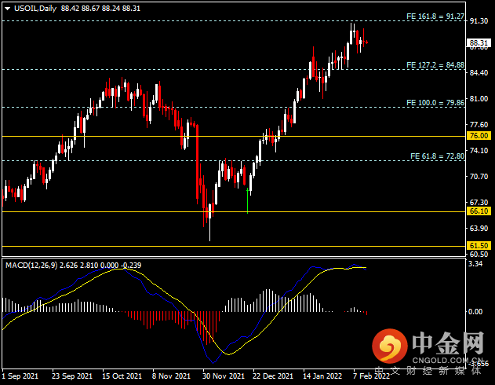Screen dimensions: 495x385
Task: Click the MACD scale value 3.34
Action: pos(475,264)
